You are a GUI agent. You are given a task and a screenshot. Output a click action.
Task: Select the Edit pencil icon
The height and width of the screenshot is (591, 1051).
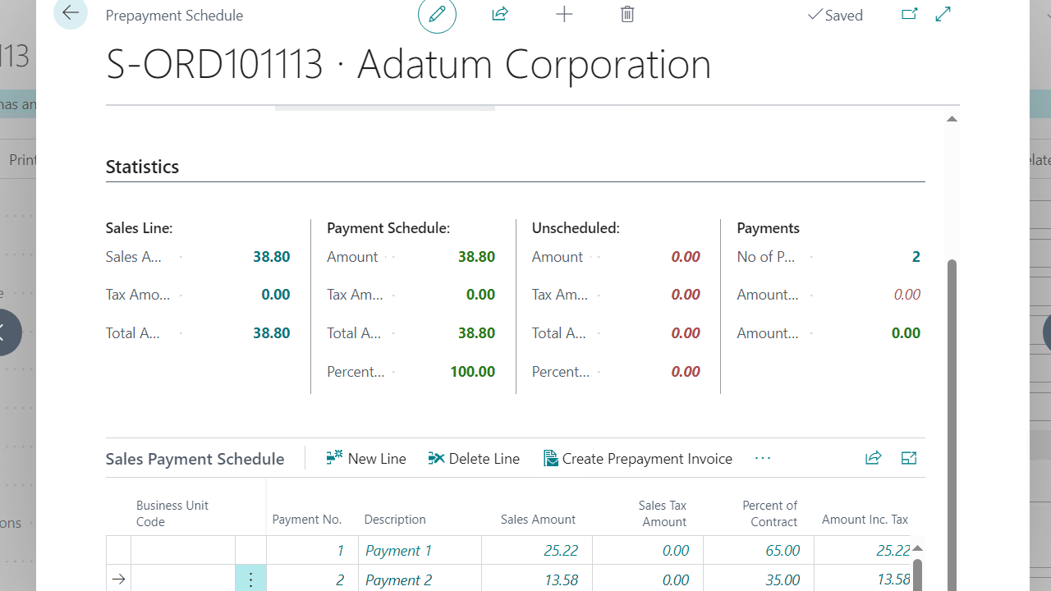(437, 14)
